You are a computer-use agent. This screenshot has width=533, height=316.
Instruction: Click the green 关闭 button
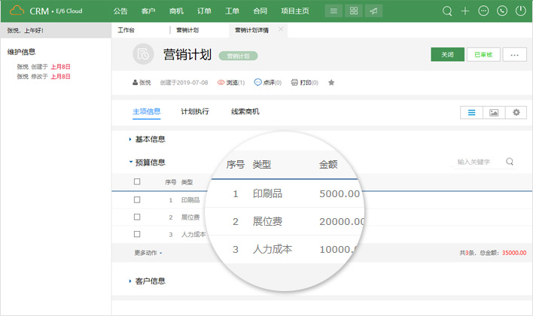point(447,55)
